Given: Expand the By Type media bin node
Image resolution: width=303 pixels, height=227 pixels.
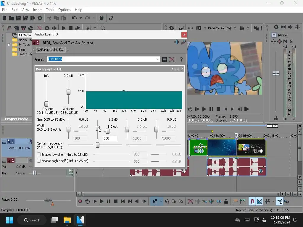Looking at the screenshot, I should [9, 45].
